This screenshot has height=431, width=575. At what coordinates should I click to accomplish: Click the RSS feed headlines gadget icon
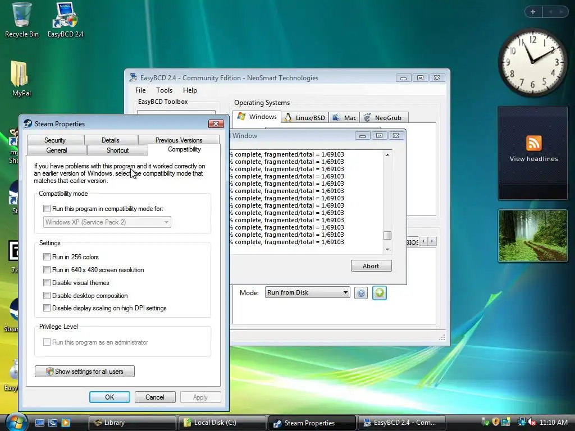(x=533, y=143)
